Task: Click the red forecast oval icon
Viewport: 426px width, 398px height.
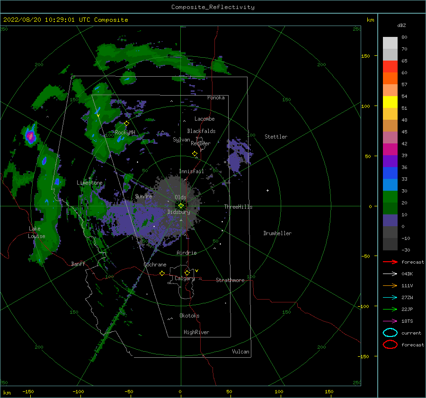Action: pyautogui.click(x=390, y=345)
